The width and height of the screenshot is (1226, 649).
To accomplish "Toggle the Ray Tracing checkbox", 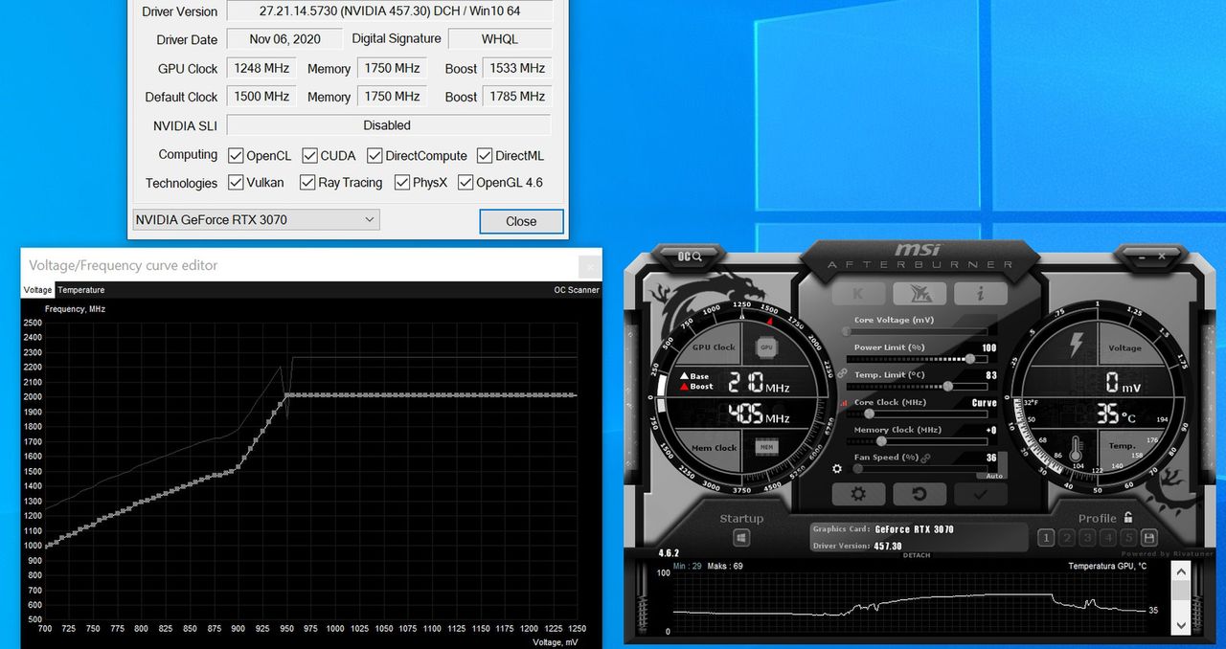I will click(x=307, y=182).
